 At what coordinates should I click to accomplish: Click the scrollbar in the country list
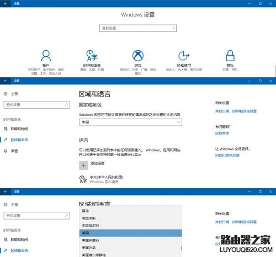[x=181, y=248]
